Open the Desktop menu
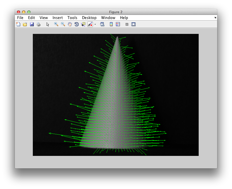Screen dimensions: 232x189 click(x=89, y=17)
